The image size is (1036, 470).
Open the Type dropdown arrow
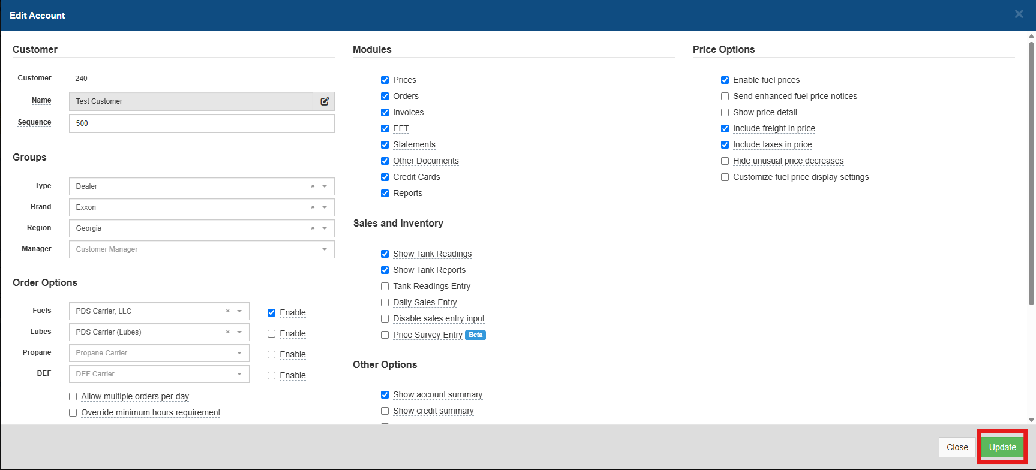click(x=325, y=186)
